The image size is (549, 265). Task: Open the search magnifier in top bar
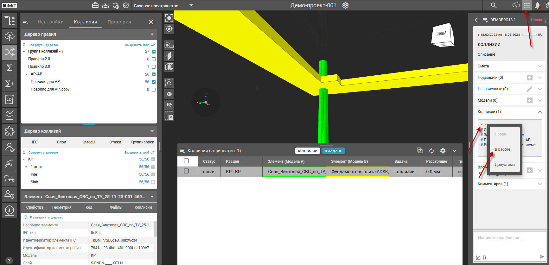point(494,5)
